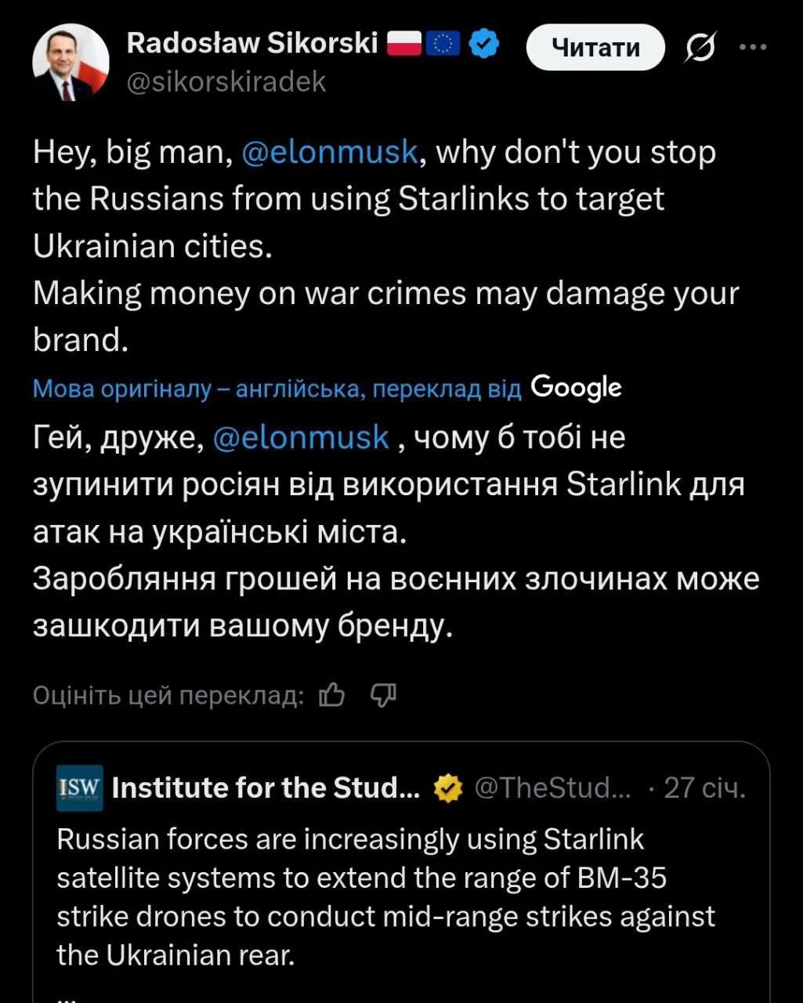Rate the translation with thumbs down
The image size is (803, 1003).
tap(383, 694)
